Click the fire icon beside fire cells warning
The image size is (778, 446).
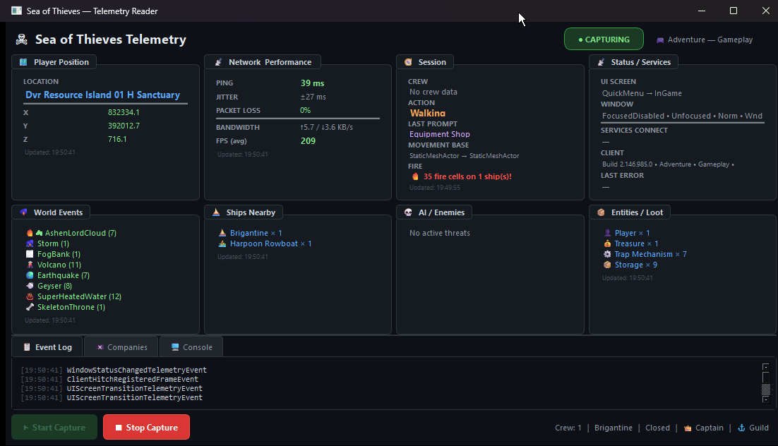point(416,176)
